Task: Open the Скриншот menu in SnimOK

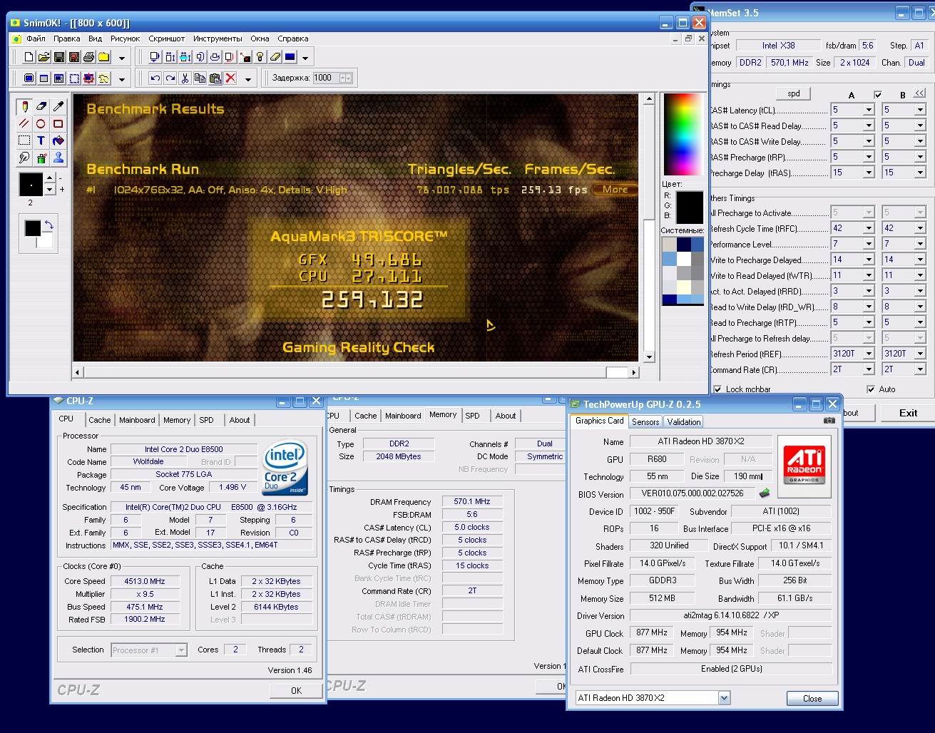Action: tap(167, 39)
